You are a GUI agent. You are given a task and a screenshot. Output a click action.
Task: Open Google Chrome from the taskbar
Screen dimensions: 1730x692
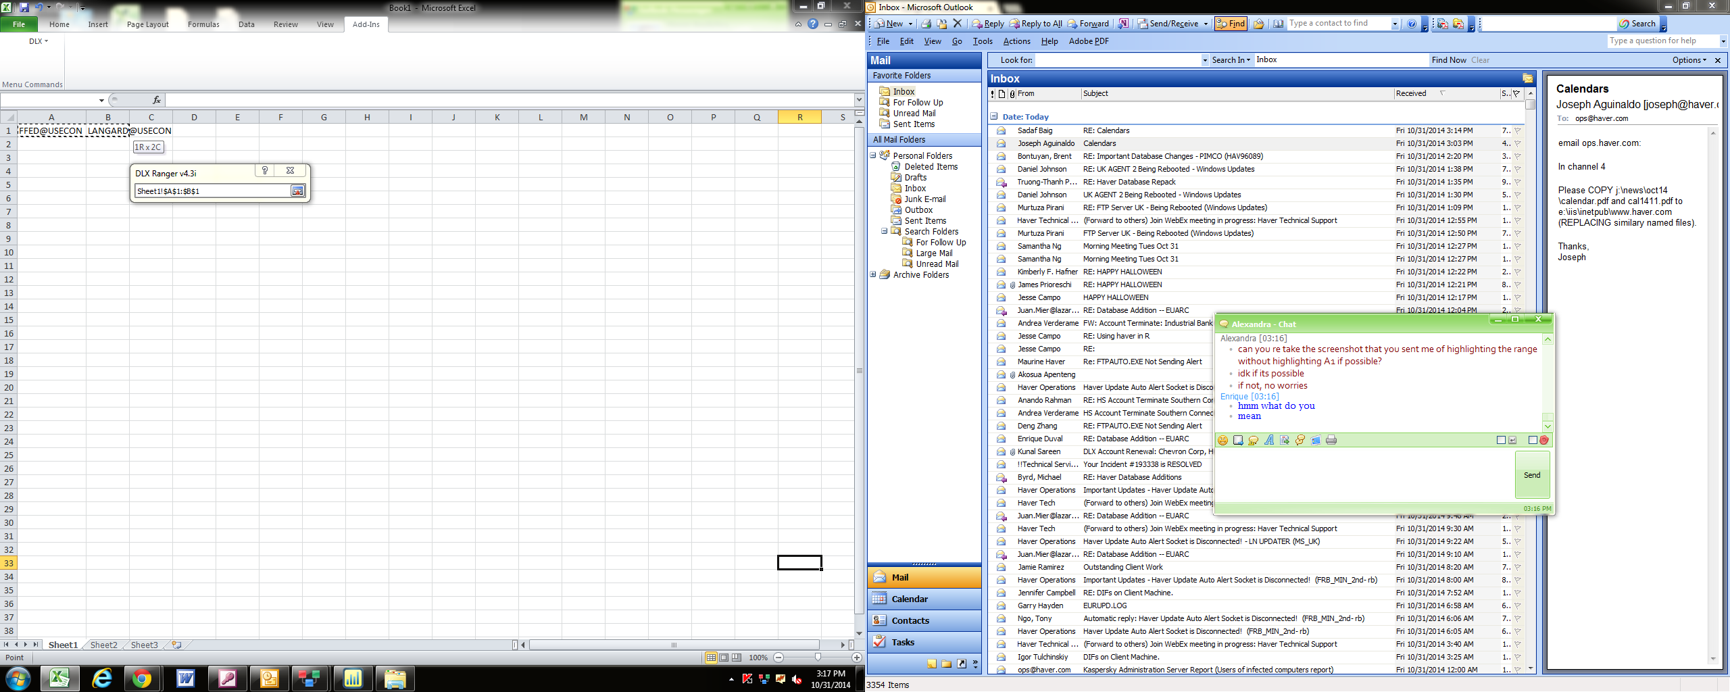pos(142,678)
